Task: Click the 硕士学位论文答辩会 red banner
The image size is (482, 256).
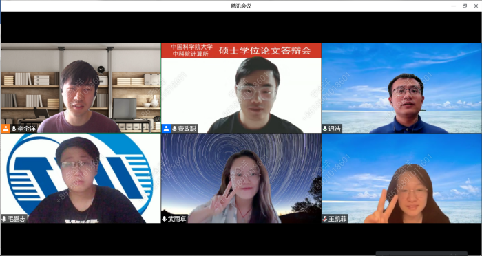Action: [x=241, y=50]
